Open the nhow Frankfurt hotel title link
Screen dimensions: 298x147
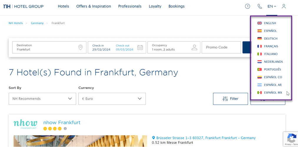pyautogui.click(x=62, y=123)
